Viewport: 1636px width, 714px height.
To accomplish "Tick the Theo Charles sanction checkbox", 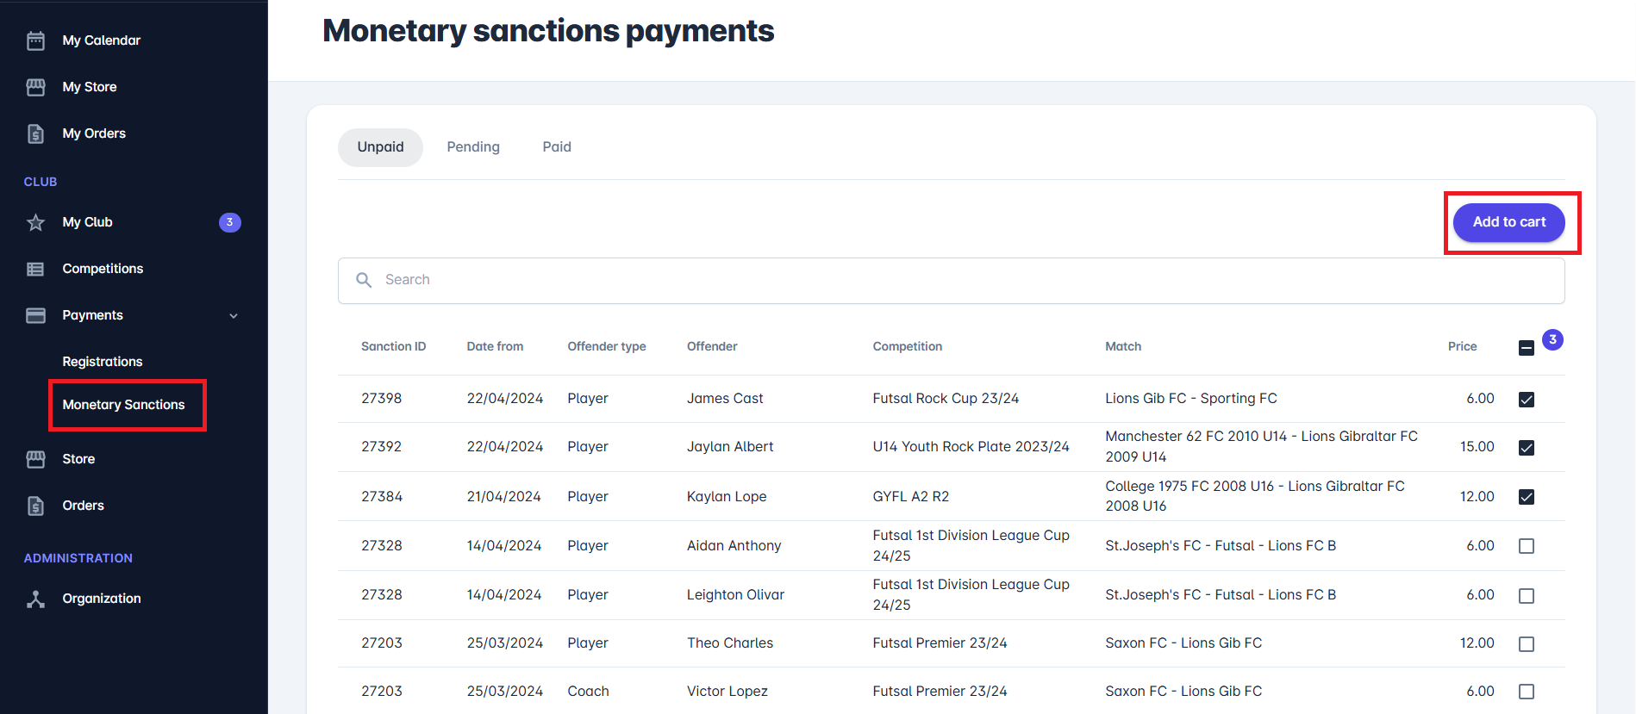I will [1526, 644].
